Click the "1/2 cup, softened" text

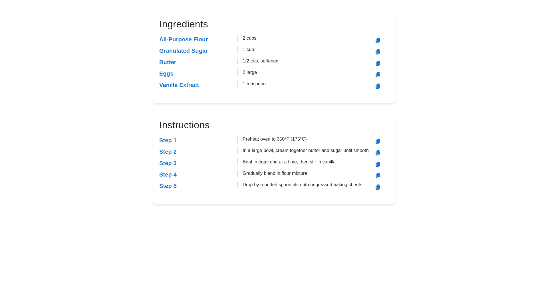tap(260, 61)
